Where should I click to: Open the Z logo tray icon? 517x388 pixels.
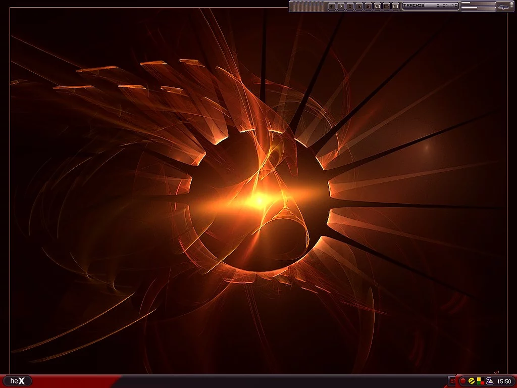(489, 381)
